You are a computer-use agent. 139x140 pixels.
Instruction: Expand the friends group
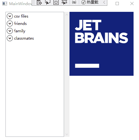tap(10, 24)
